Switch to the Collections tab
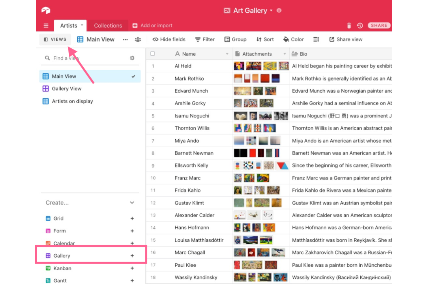The height and width of the screenshot is (284, 427). pyautogui.click(x=108, y=25)
